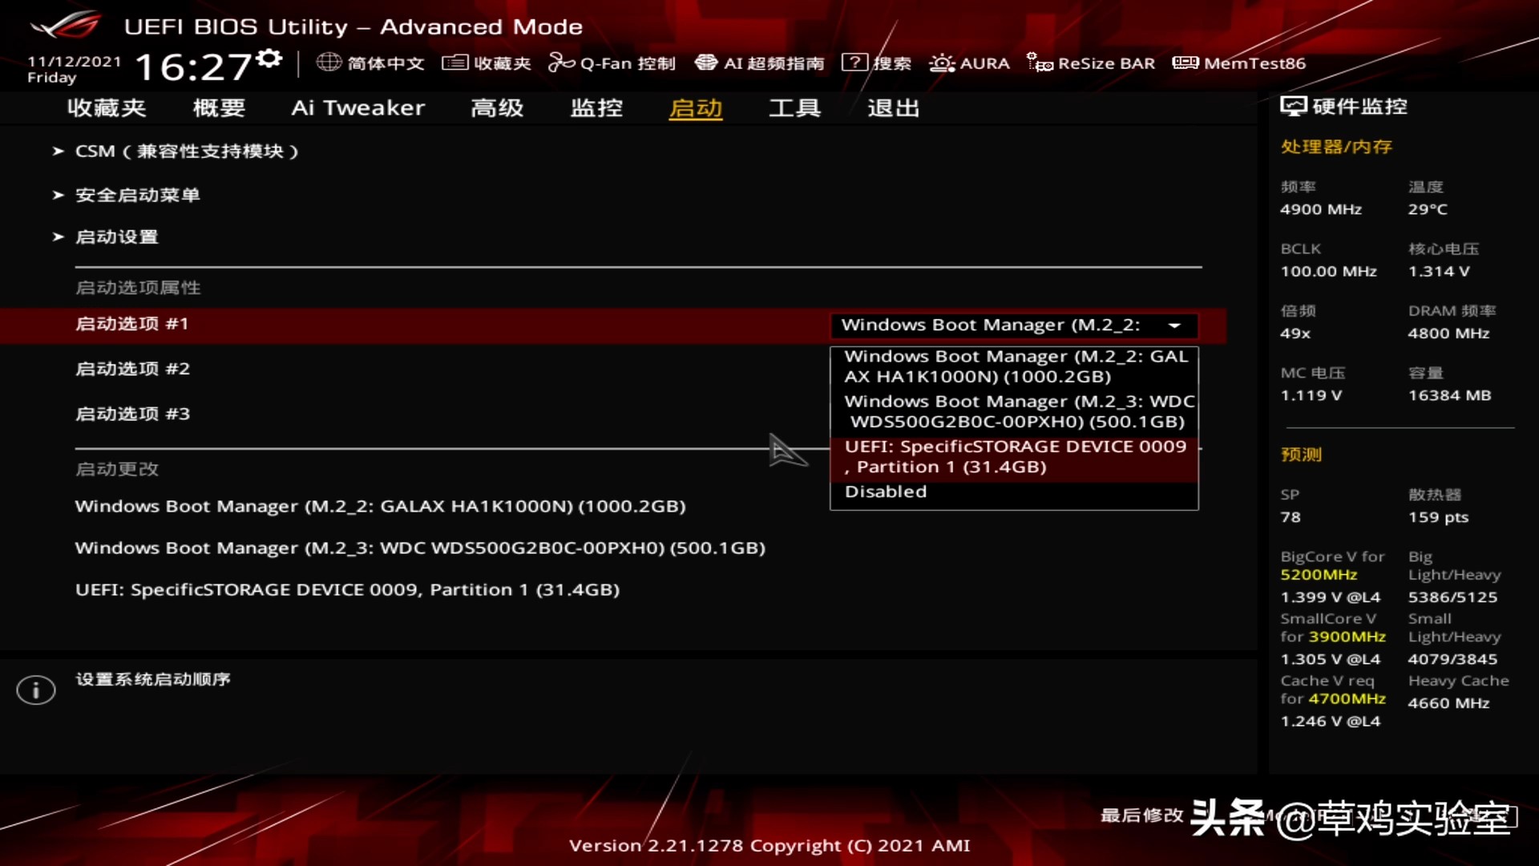Click the info icon near 设置系统启动顺序
The width and height of the screenshot is (1539, 866).
[x=35, y=690]
